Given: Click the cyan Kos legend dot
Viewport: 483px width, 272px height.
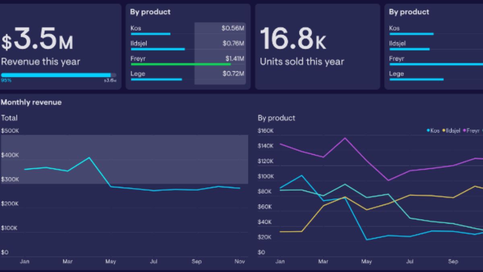Looking at the screenshot, I should [428, 130].
